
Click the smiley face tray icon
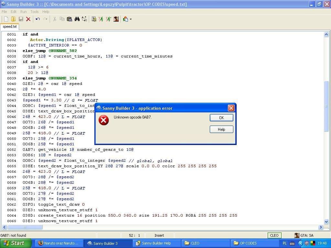coord(307,243)
